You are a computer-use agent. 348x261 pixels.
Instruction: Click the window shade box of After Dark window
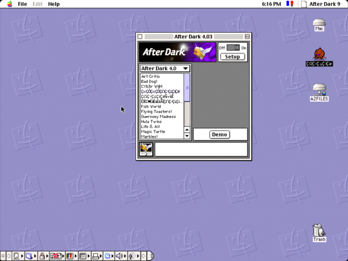(247, 36)
